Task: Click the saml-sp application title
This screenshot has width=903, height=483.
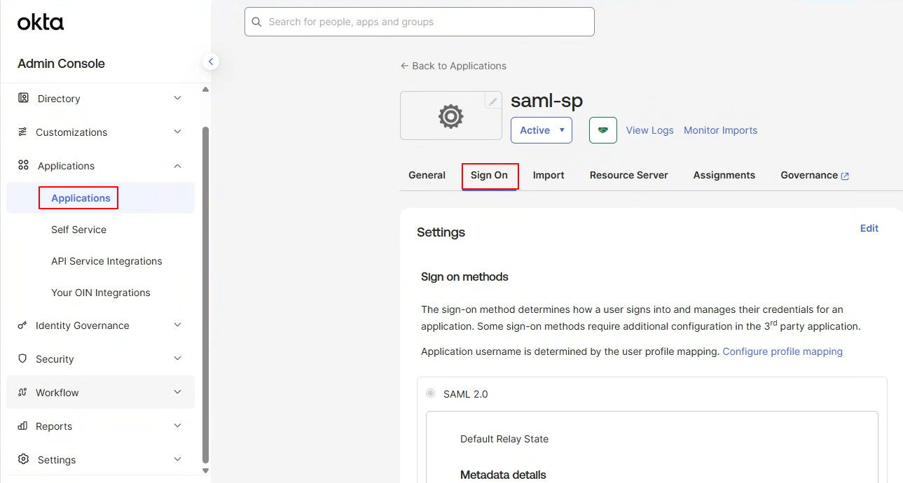Action: (x=546, y=101)
